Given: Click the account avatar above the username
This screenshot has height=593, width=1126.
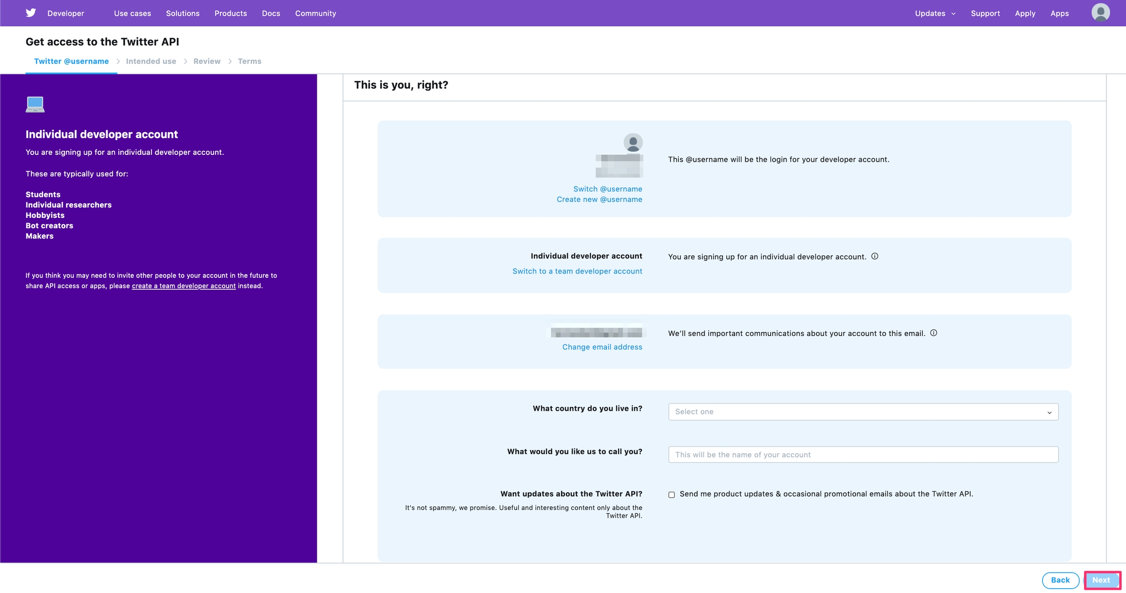Looking at the screenshot, I should 633,143.
